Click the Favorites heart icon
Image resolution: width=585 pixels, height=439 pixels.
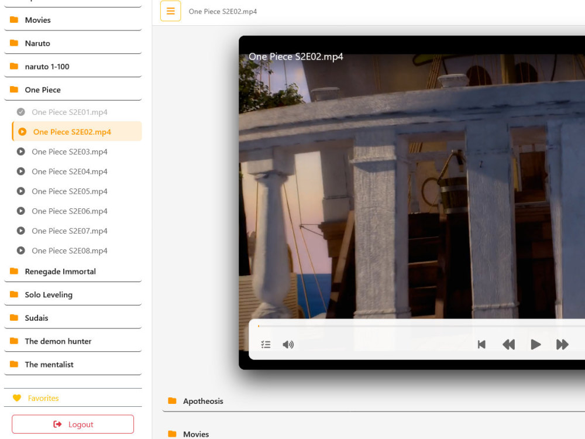click(x=17, y=398)
